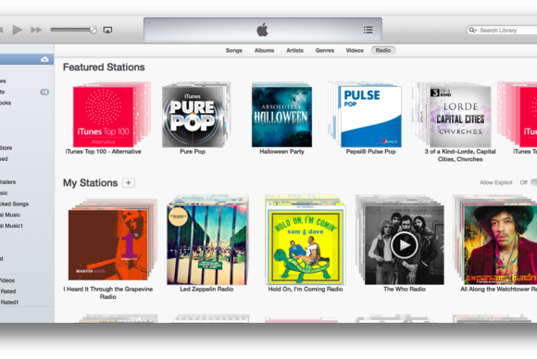Screen dimensions: 537x359
Task: Click the Apple logo in the display
Action: point(262,30)
